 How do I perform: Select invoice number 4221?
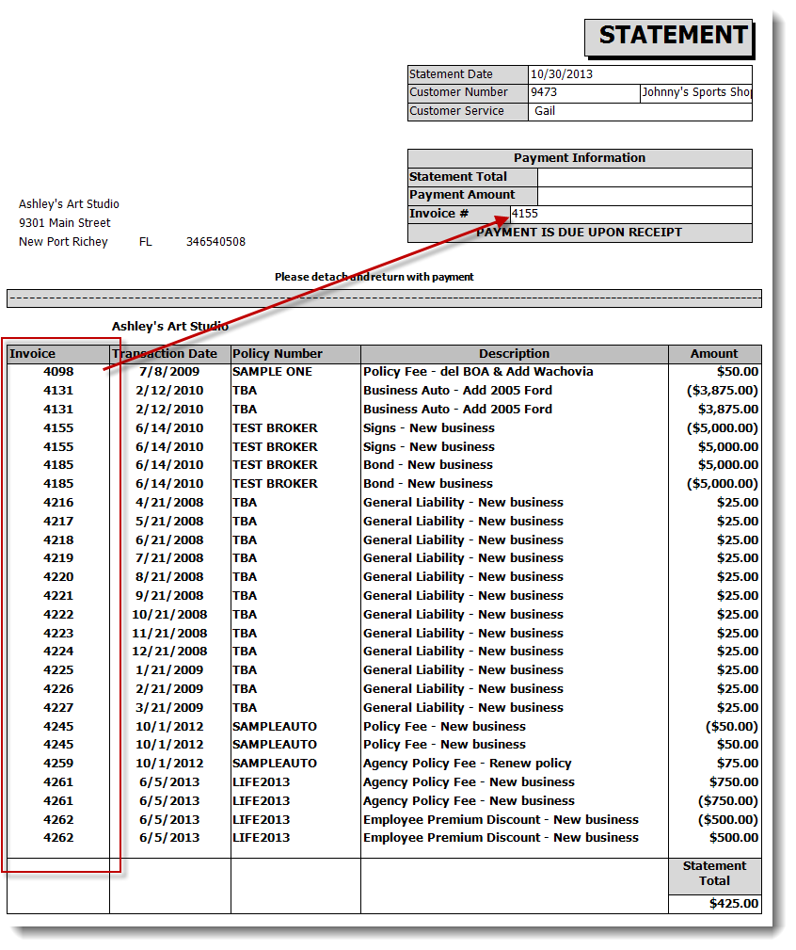[x=58, y=596]
